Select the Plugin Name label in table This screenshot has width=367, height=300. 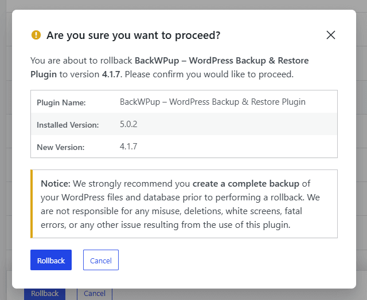61,102
